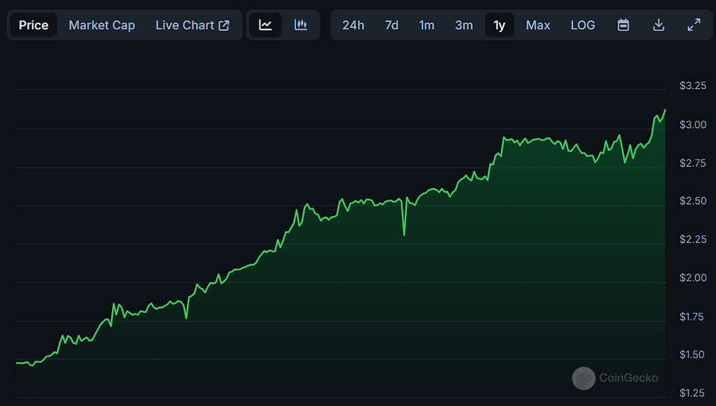The width and height of the screenshot is (716, 406).
Task: Click the $1.75 axis label
Action: coord(693,316)
